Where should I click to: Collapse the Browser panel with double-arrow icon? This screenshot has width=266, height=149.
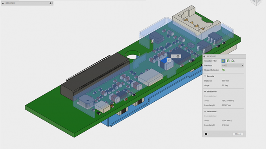3,3
